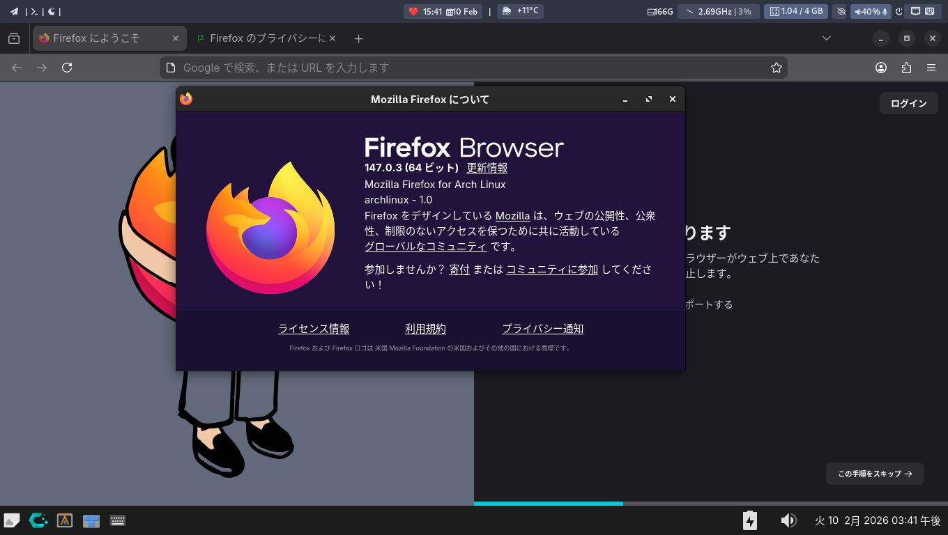Go back with the left arrow button
The image size is (948, 535).
(x=17, y=68)
